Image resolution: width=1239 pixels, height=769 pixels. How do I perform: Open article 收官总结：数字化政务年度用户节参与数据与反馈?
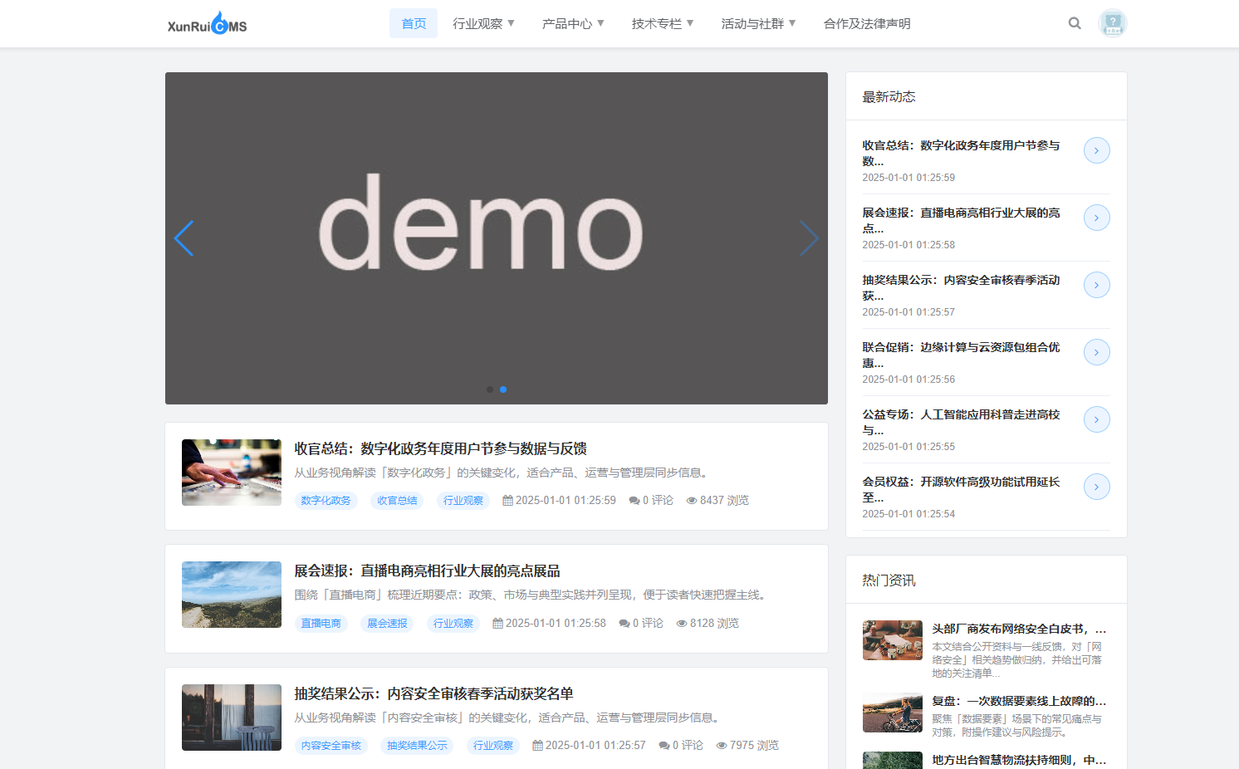click(440, 448)
